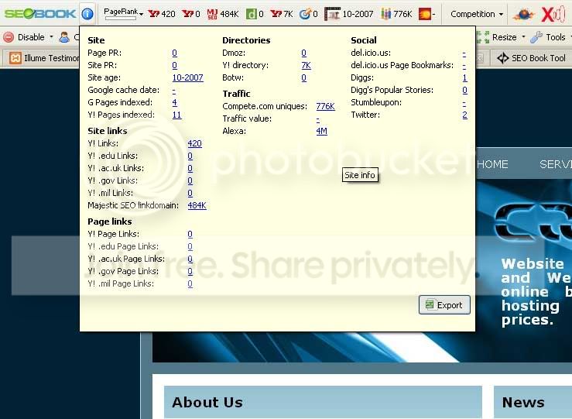Click Y! .gov Links value 0
This screenshot has width=572, height=419.
pos(190,180)
